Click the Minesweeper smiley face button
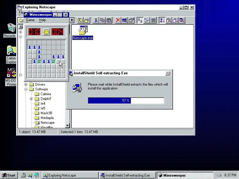Viewport: 239px width, 179px height. click(46, 32)
